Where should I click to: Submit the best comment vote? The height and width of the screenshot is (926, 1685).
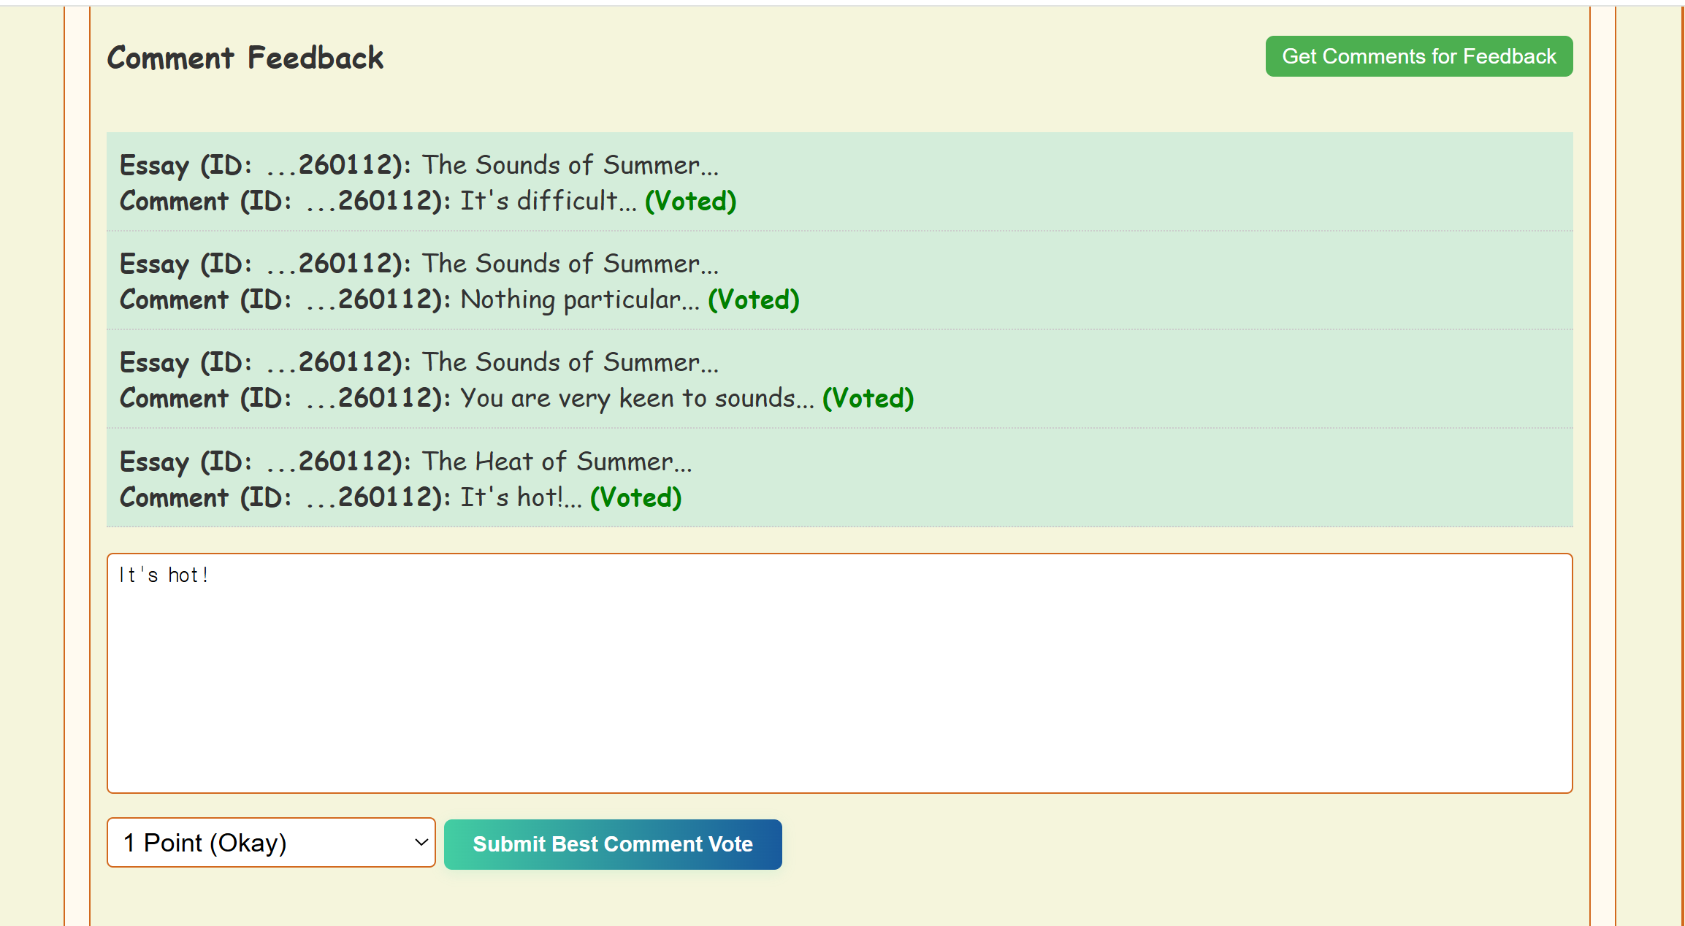[612, 844]
